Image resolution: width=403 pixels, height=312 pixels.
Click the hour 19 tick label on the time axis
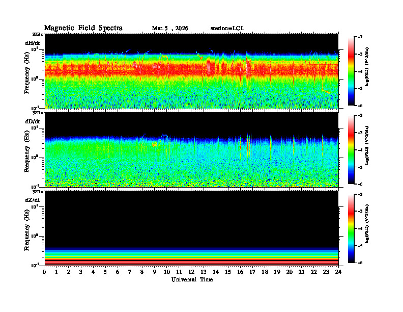277,272
